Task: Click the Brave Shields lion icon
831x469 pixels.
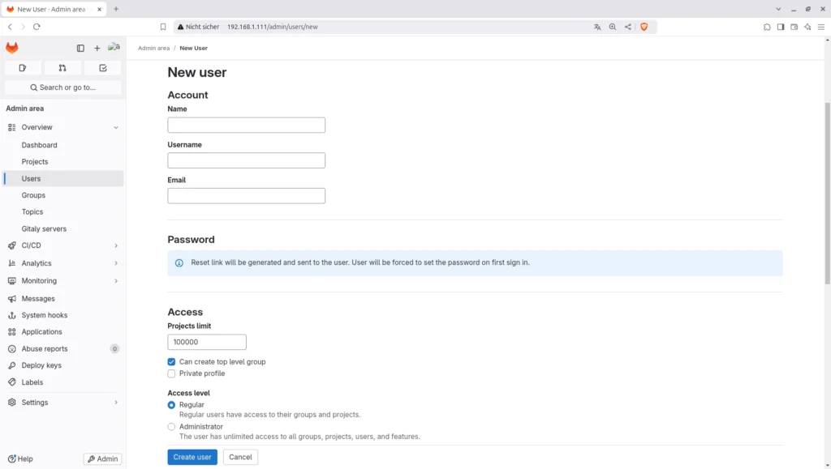Action: coord(644,27)
